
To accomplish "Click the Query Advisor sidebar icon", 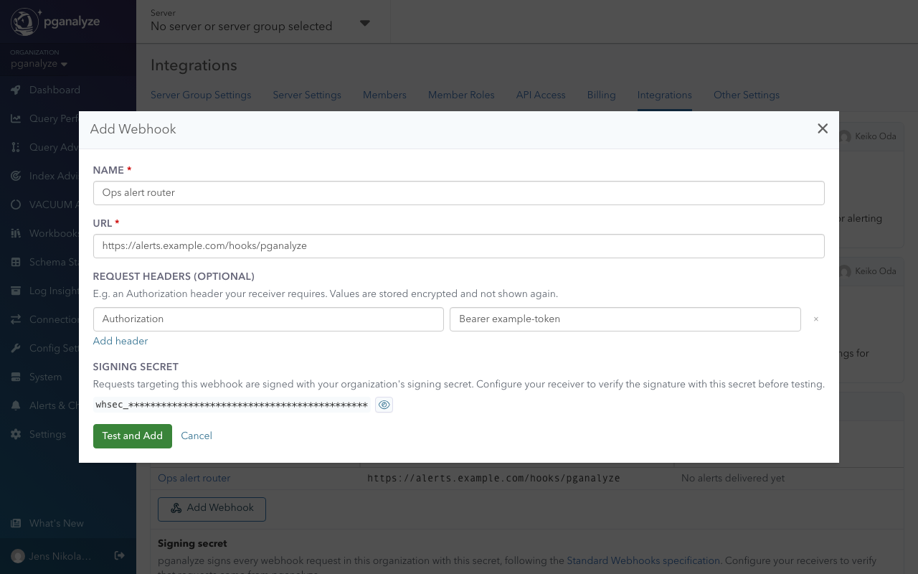I will (x=16, y=147).
